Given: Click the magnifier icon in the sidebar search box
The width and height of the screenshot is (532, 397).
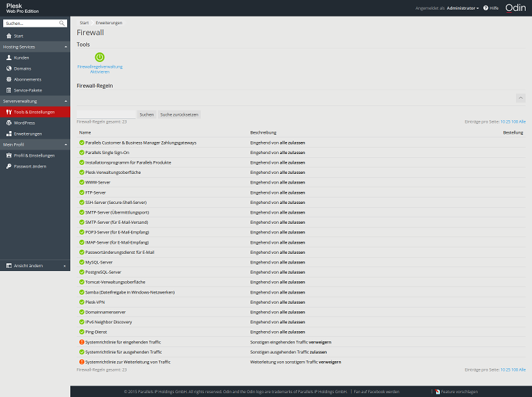Looking at the screenshot, I should tap(62, 23).
